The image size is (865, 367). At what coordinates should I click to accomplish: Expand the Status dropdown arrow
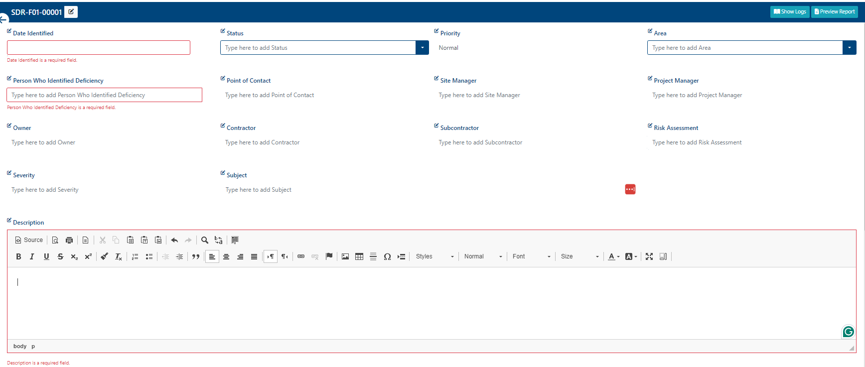point(422,48)
